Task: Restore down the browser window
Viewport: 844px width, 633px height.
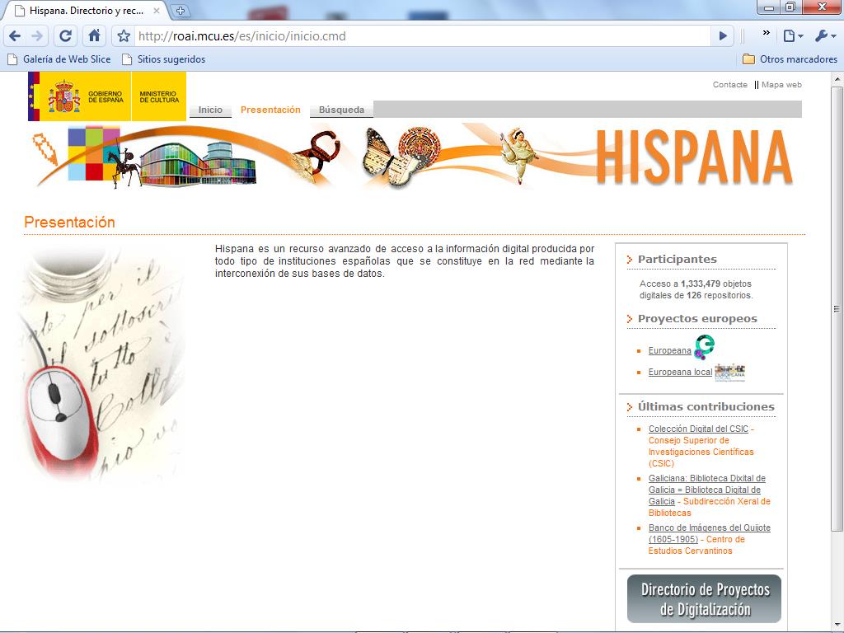Action: (790, 7)
